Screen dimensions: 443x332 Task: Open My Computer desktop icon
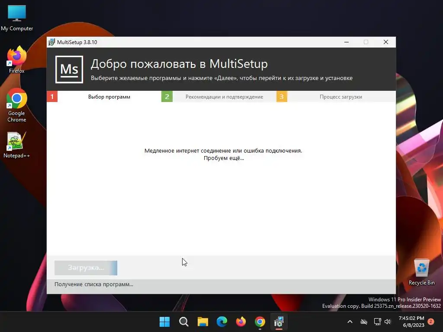coord(17,18)
